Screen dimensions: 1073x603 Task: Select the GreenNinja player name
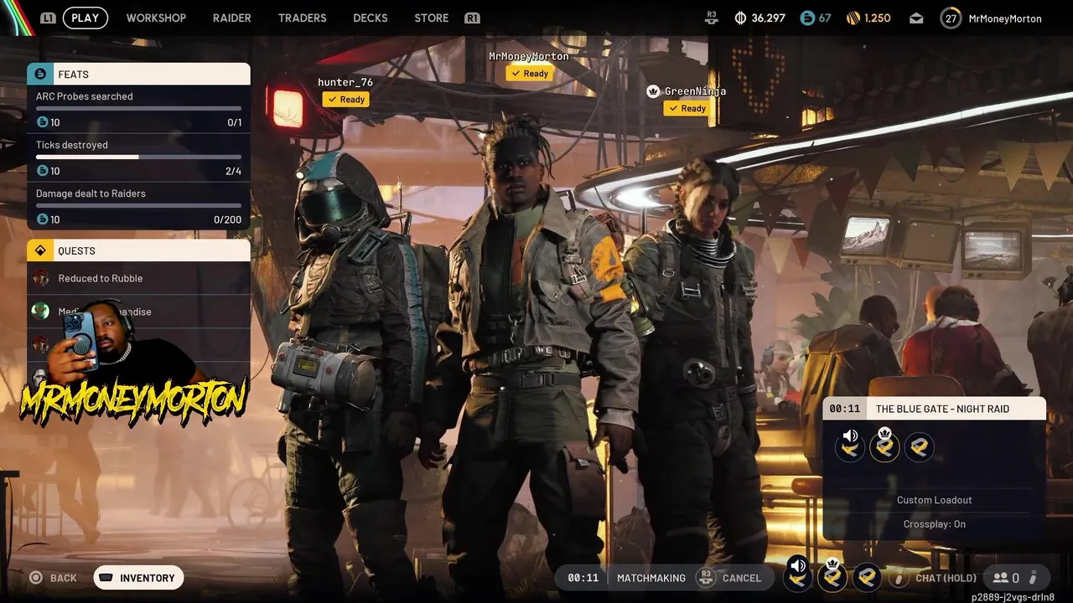[695, 91]
